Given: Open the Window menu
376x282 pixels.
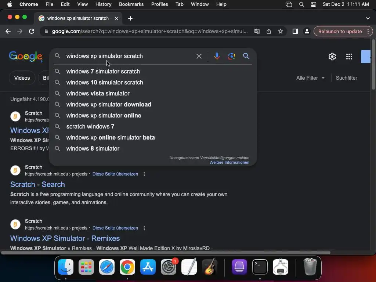Looking at the screenshot, I should point(200,4).
